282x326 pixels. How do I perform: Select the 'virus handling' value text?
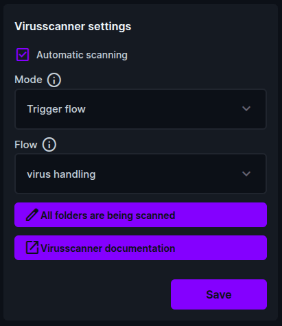(61, 174)
